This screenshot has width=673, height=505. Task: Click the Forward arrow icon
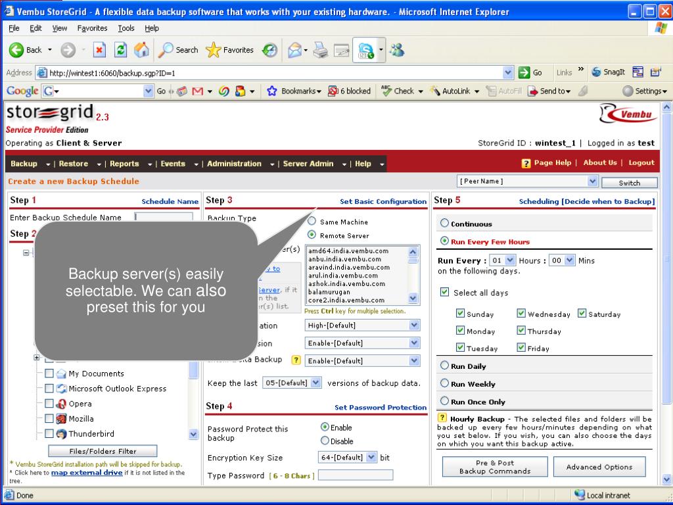(68, 50)
